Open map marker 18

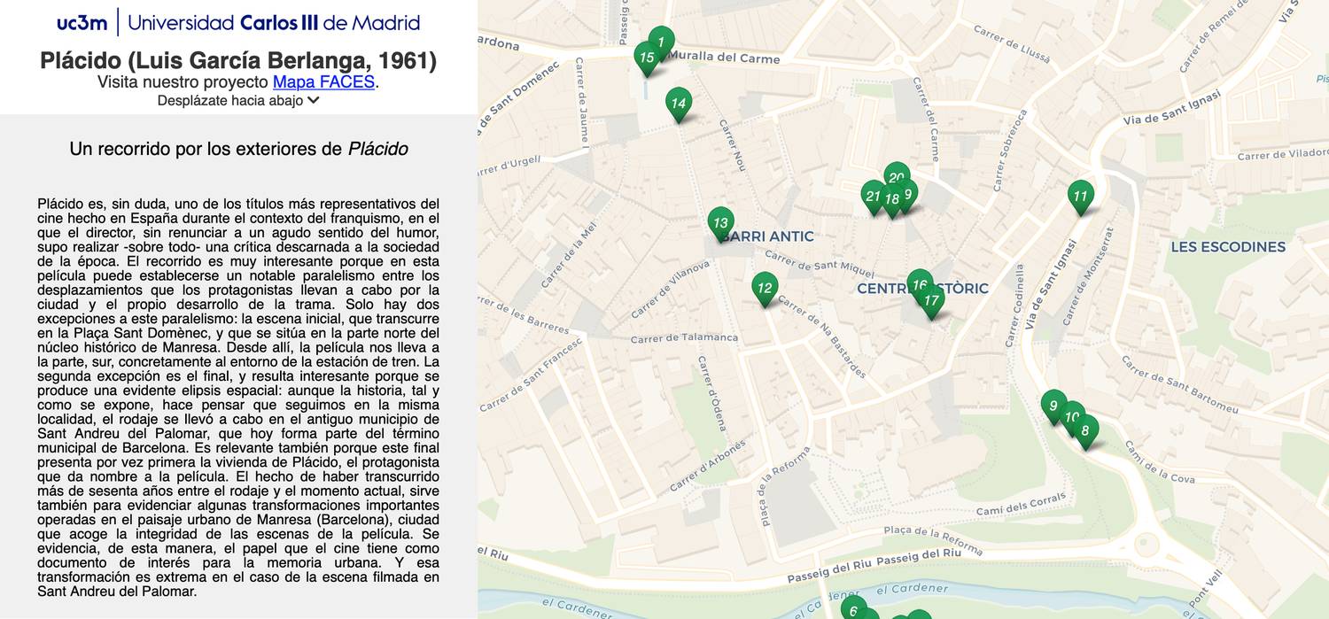click(x=891, y=200)
